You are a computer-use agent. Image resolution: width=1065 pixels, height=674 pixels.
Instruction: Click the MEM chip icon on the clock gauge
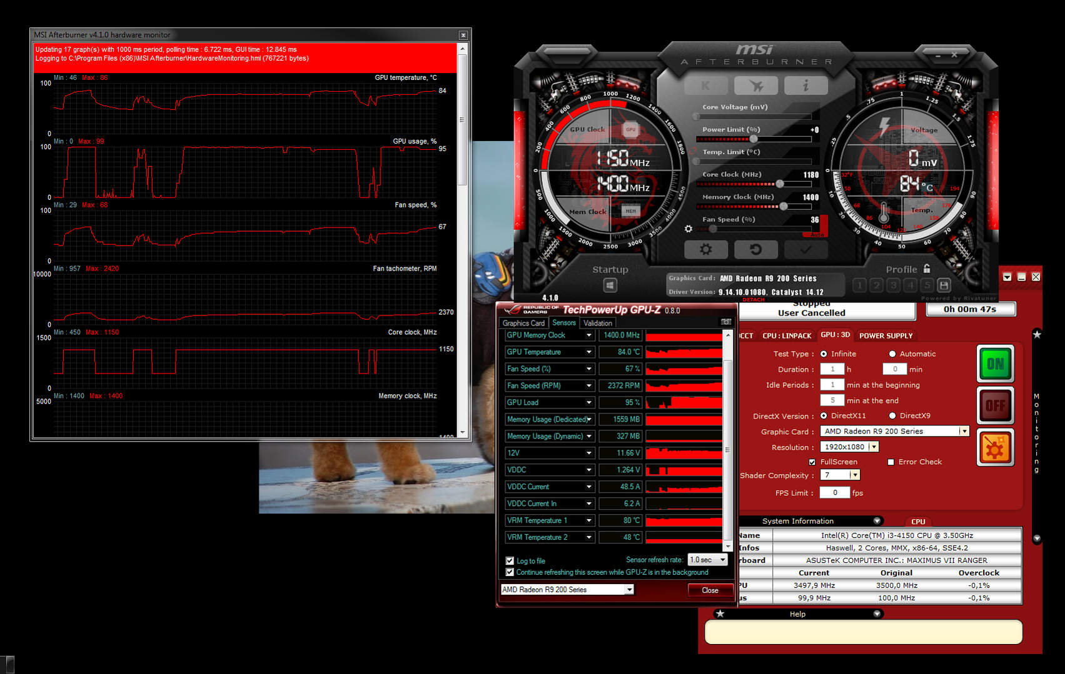point(630,211)
